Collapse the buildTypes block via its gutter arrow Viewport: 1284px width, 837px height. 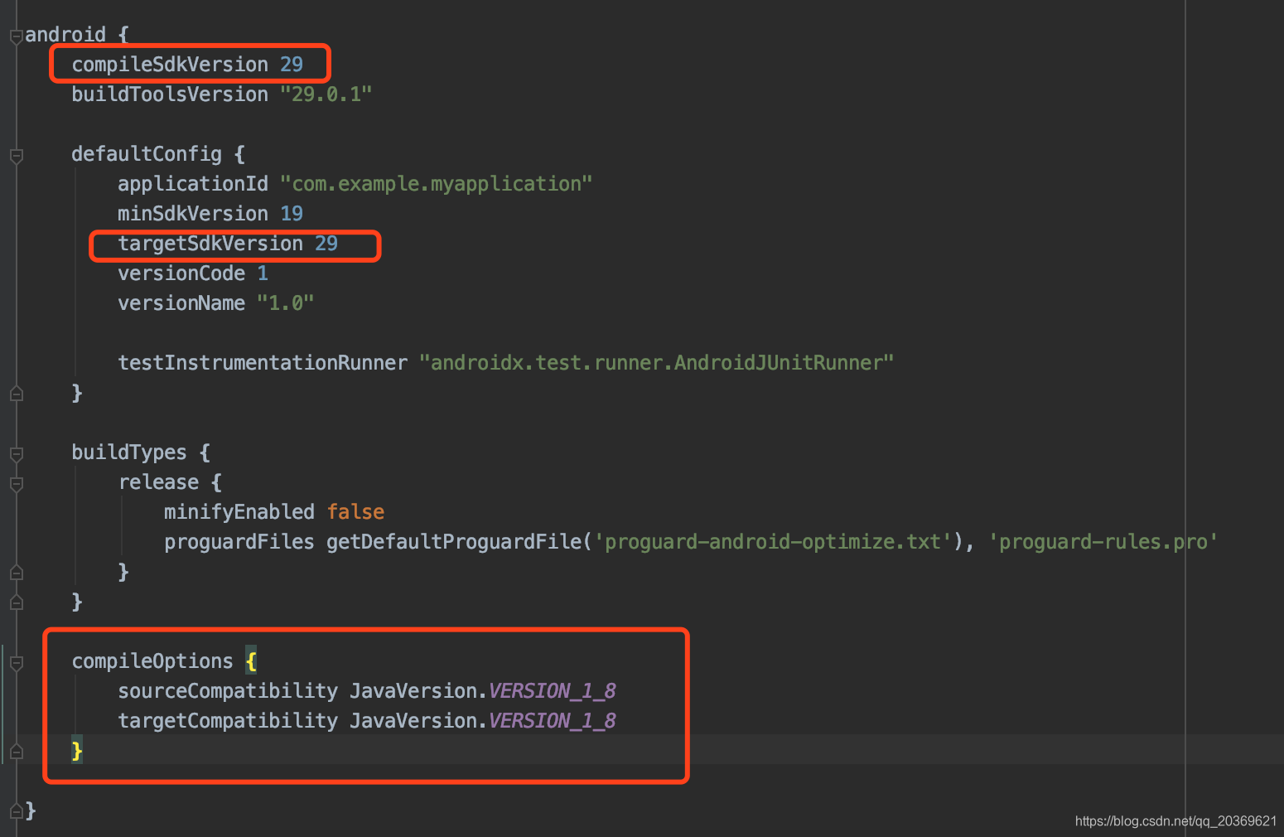[x=16, y=454]
